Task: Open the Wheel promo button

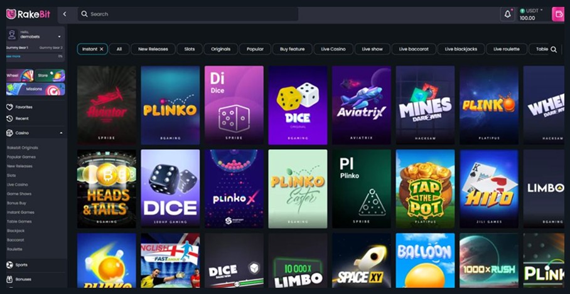Action: [20, 75]
